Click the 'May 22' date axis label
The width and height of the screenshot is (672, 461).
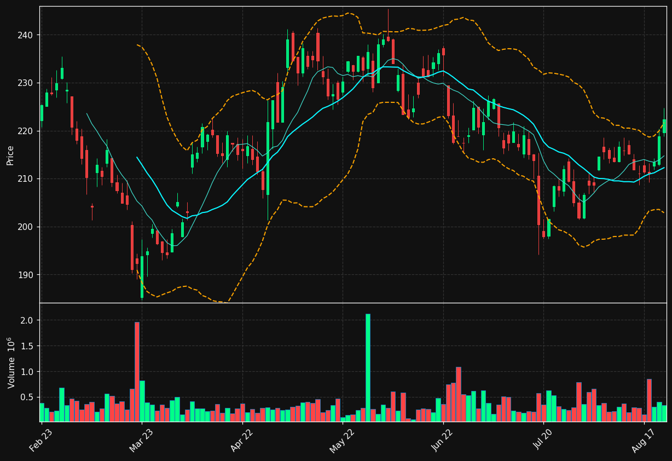pyautogui.click(x=341, y=441)
